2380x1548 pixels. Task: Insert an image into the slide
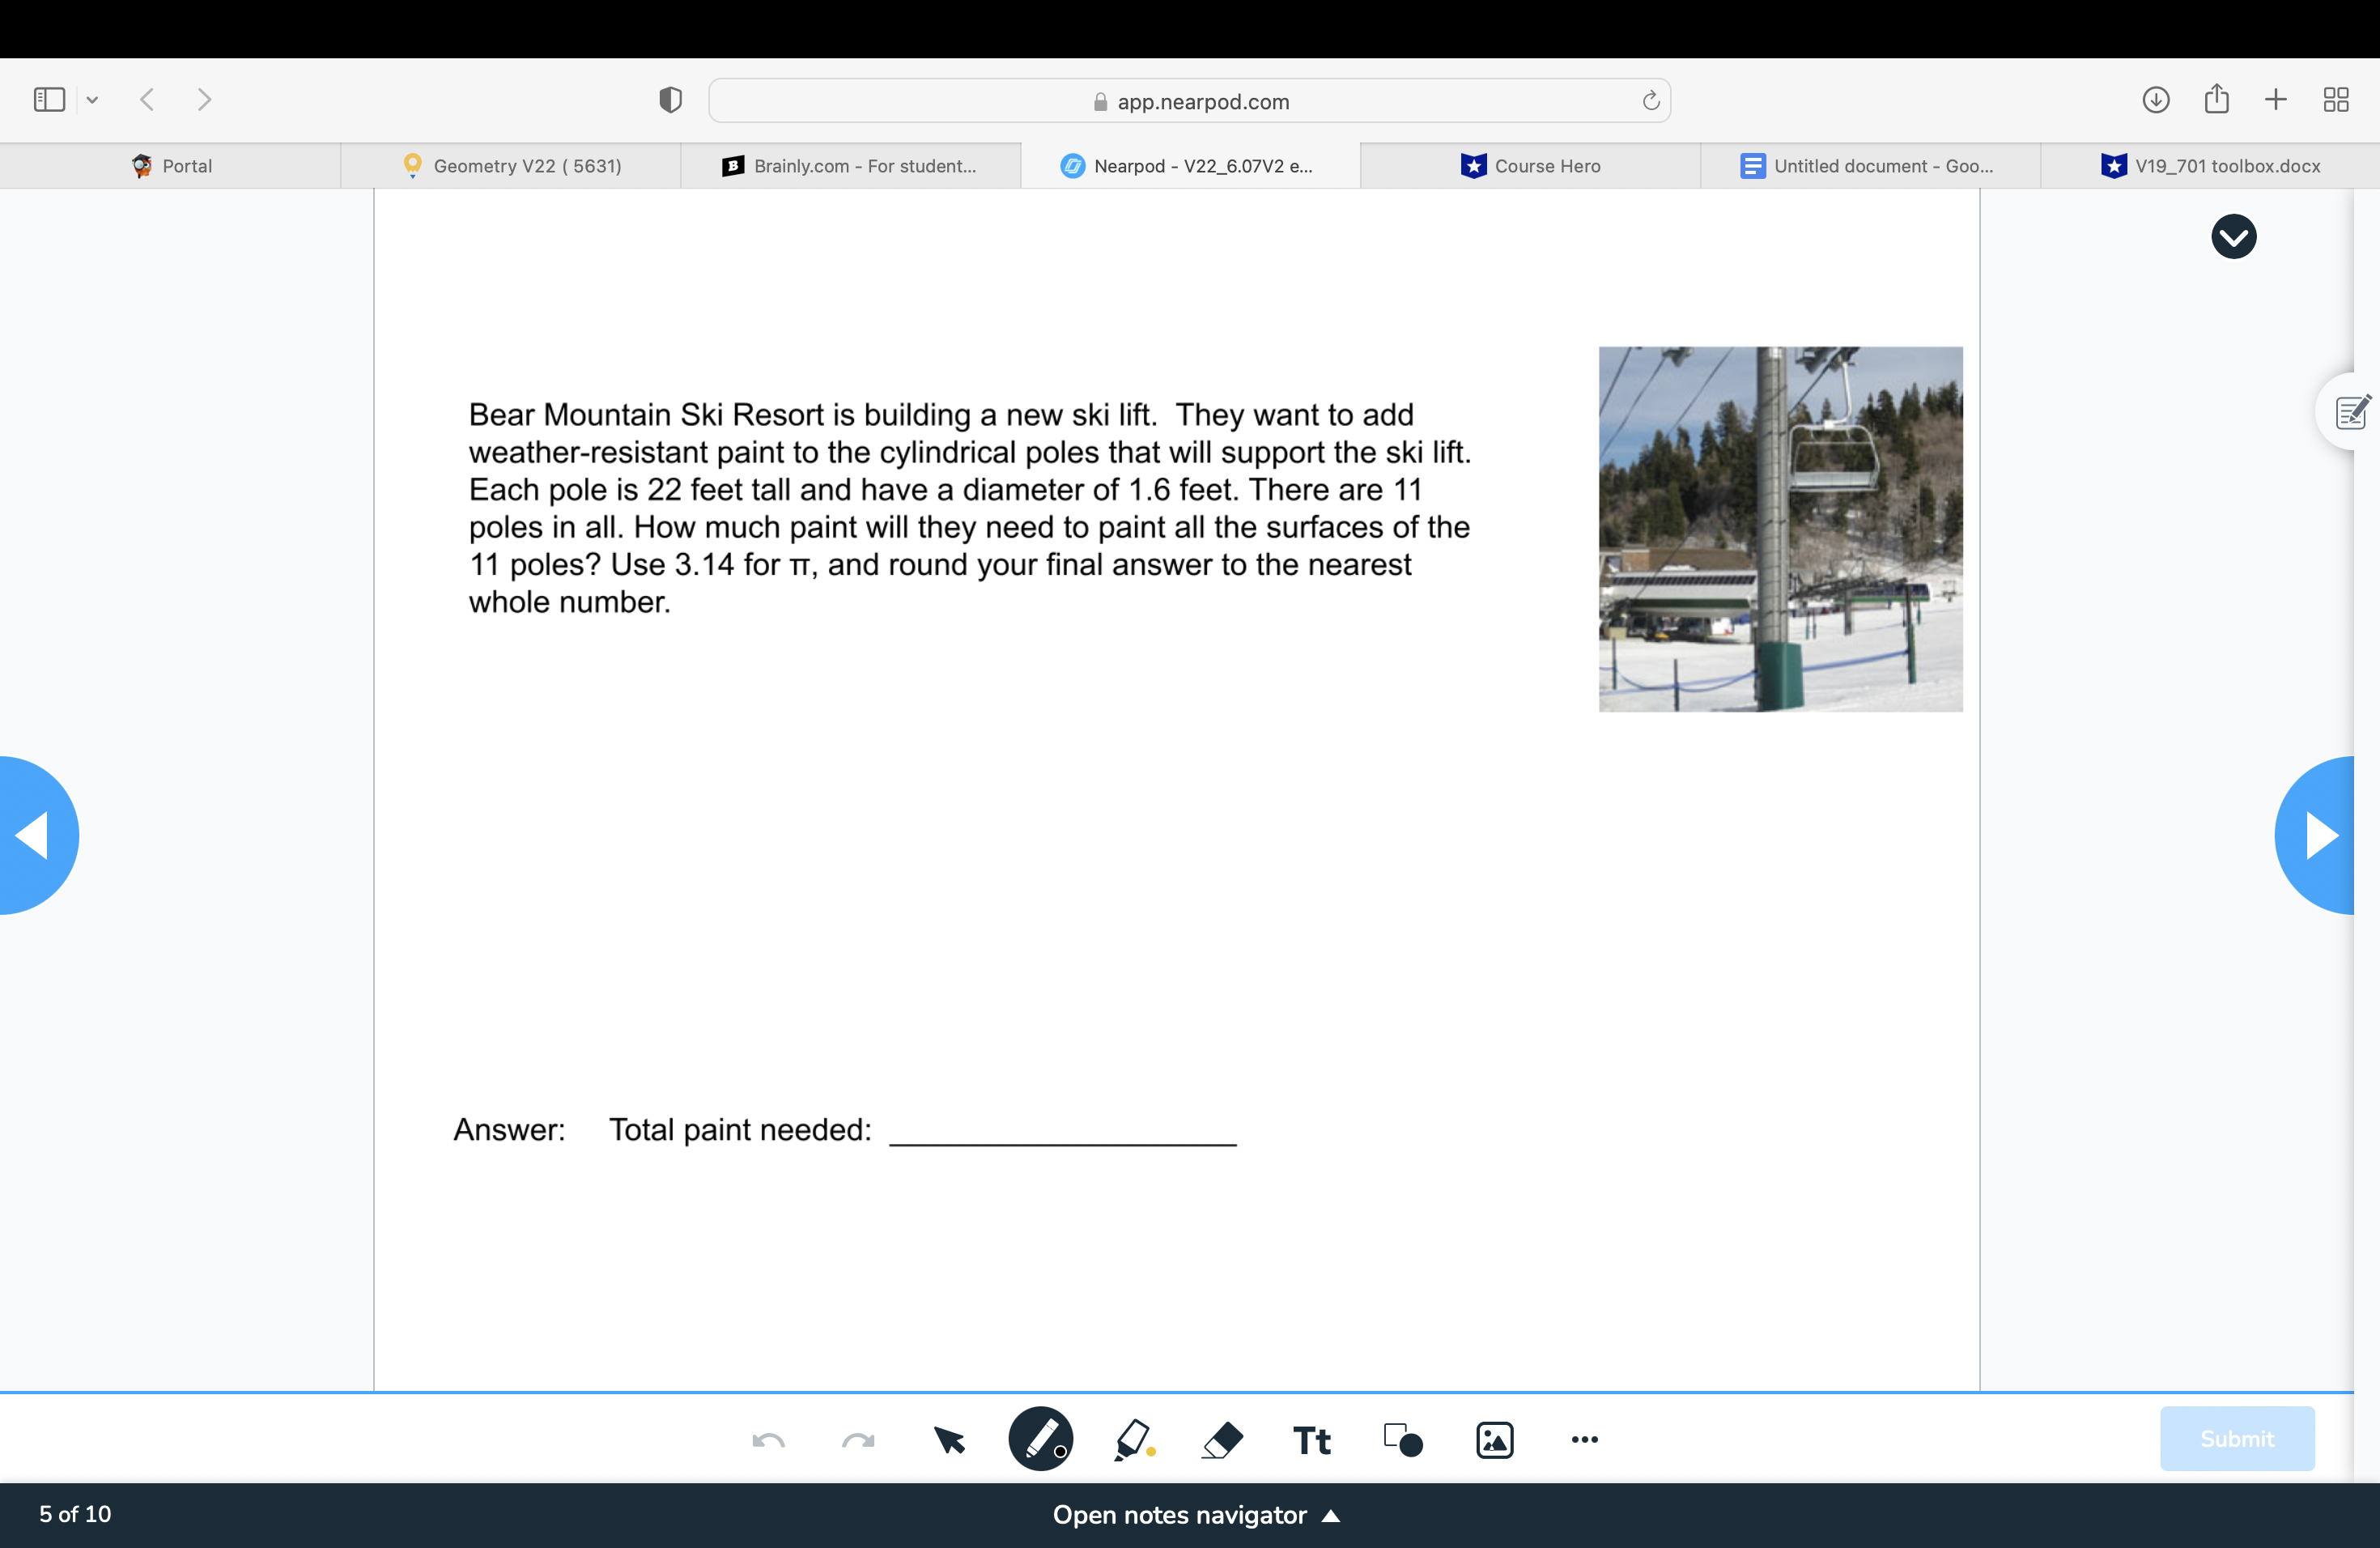(1493, 1439)
